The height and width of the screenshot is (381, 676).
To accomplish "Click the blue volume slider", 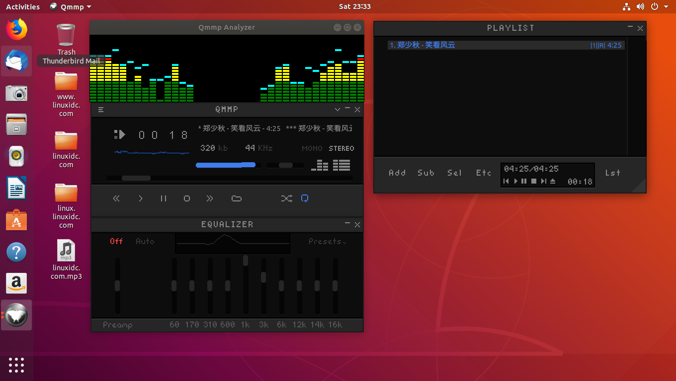I will coord(226,165).
